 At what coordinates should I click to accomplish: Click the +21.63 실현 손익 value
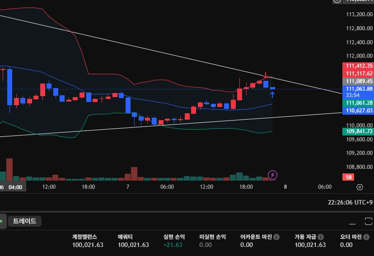pyautogui.click(x=173, y=245)
